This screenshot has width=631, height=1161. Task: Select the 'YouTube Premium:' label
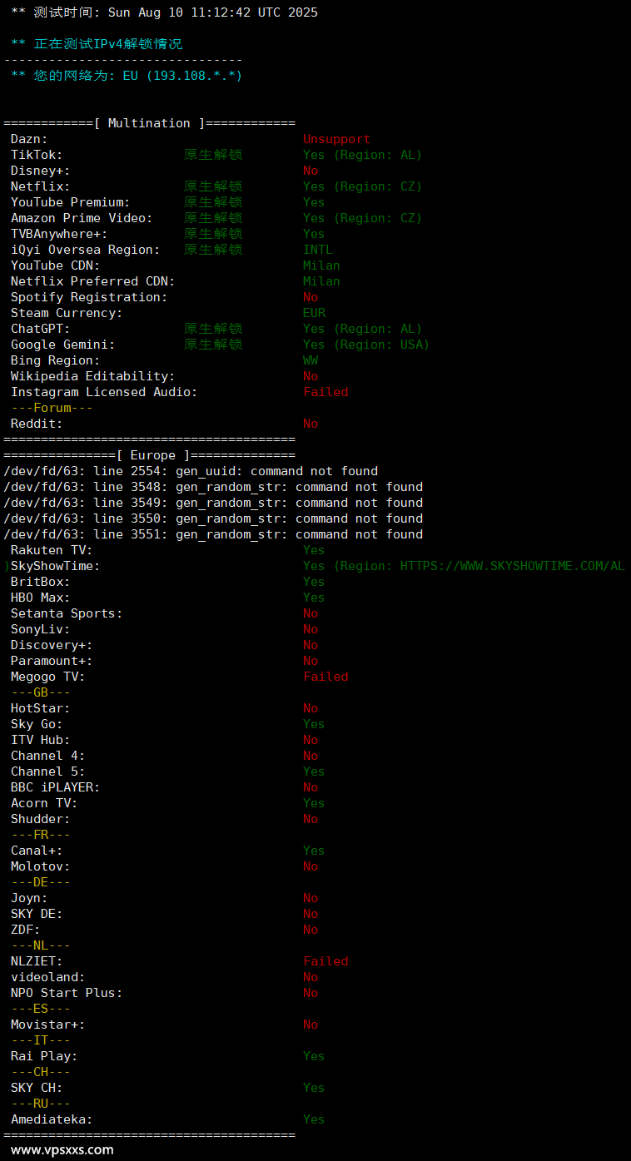[71, 202]
